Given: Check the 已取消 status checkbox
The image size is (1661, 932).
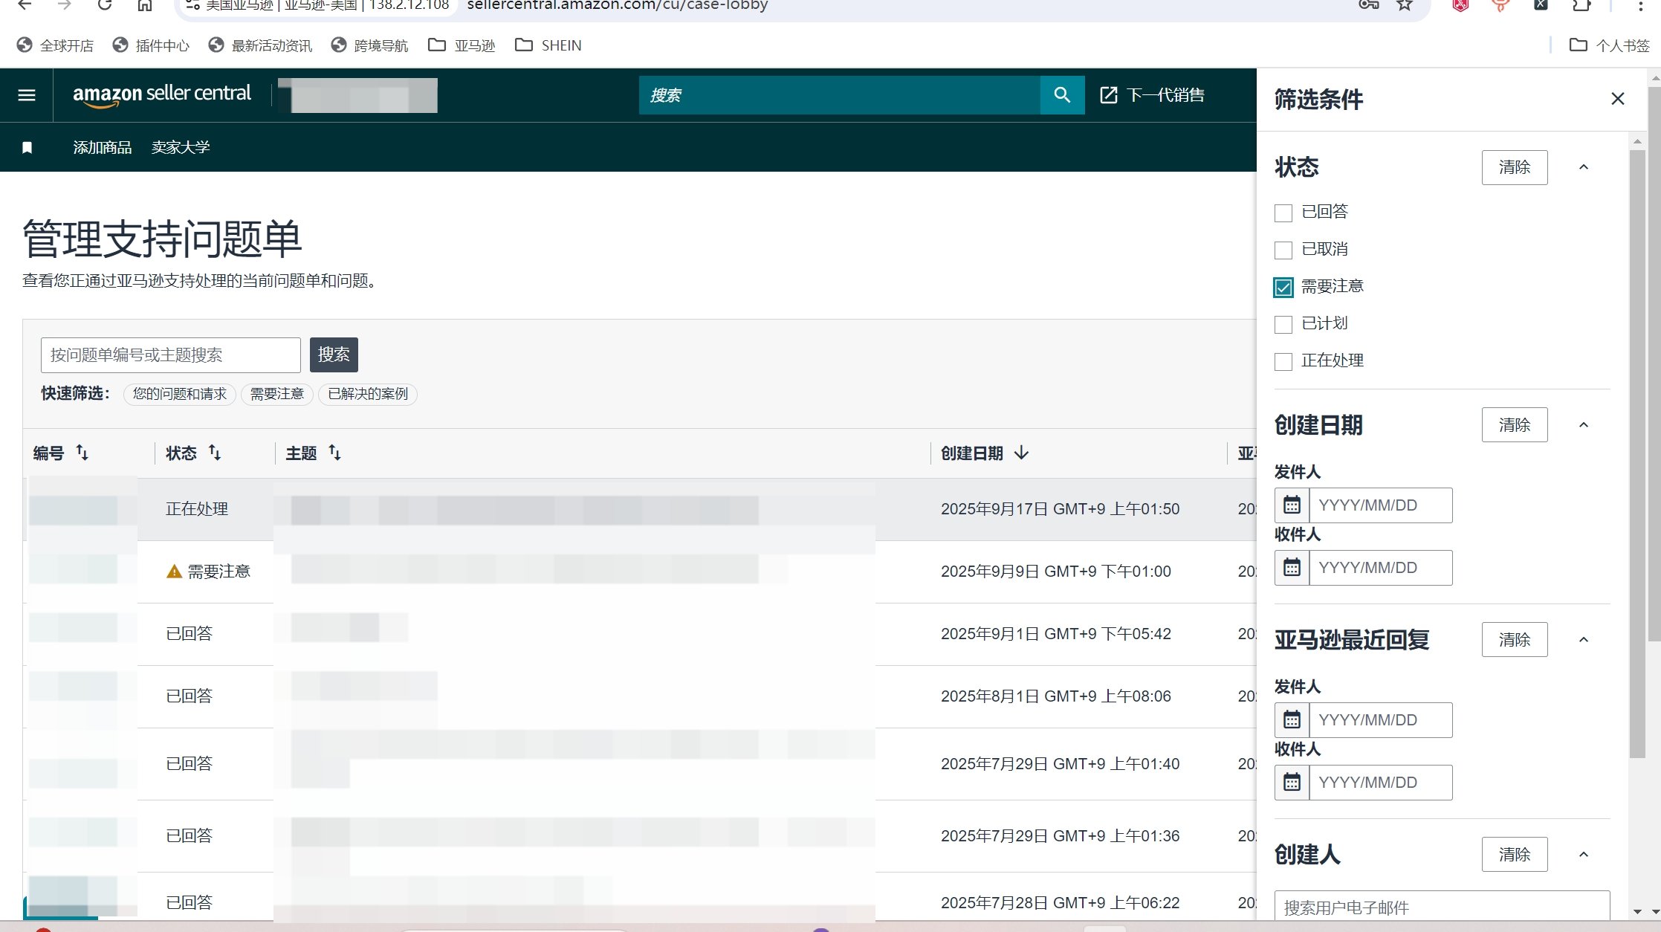Looking at the screenshot, I should point(1283,250).
